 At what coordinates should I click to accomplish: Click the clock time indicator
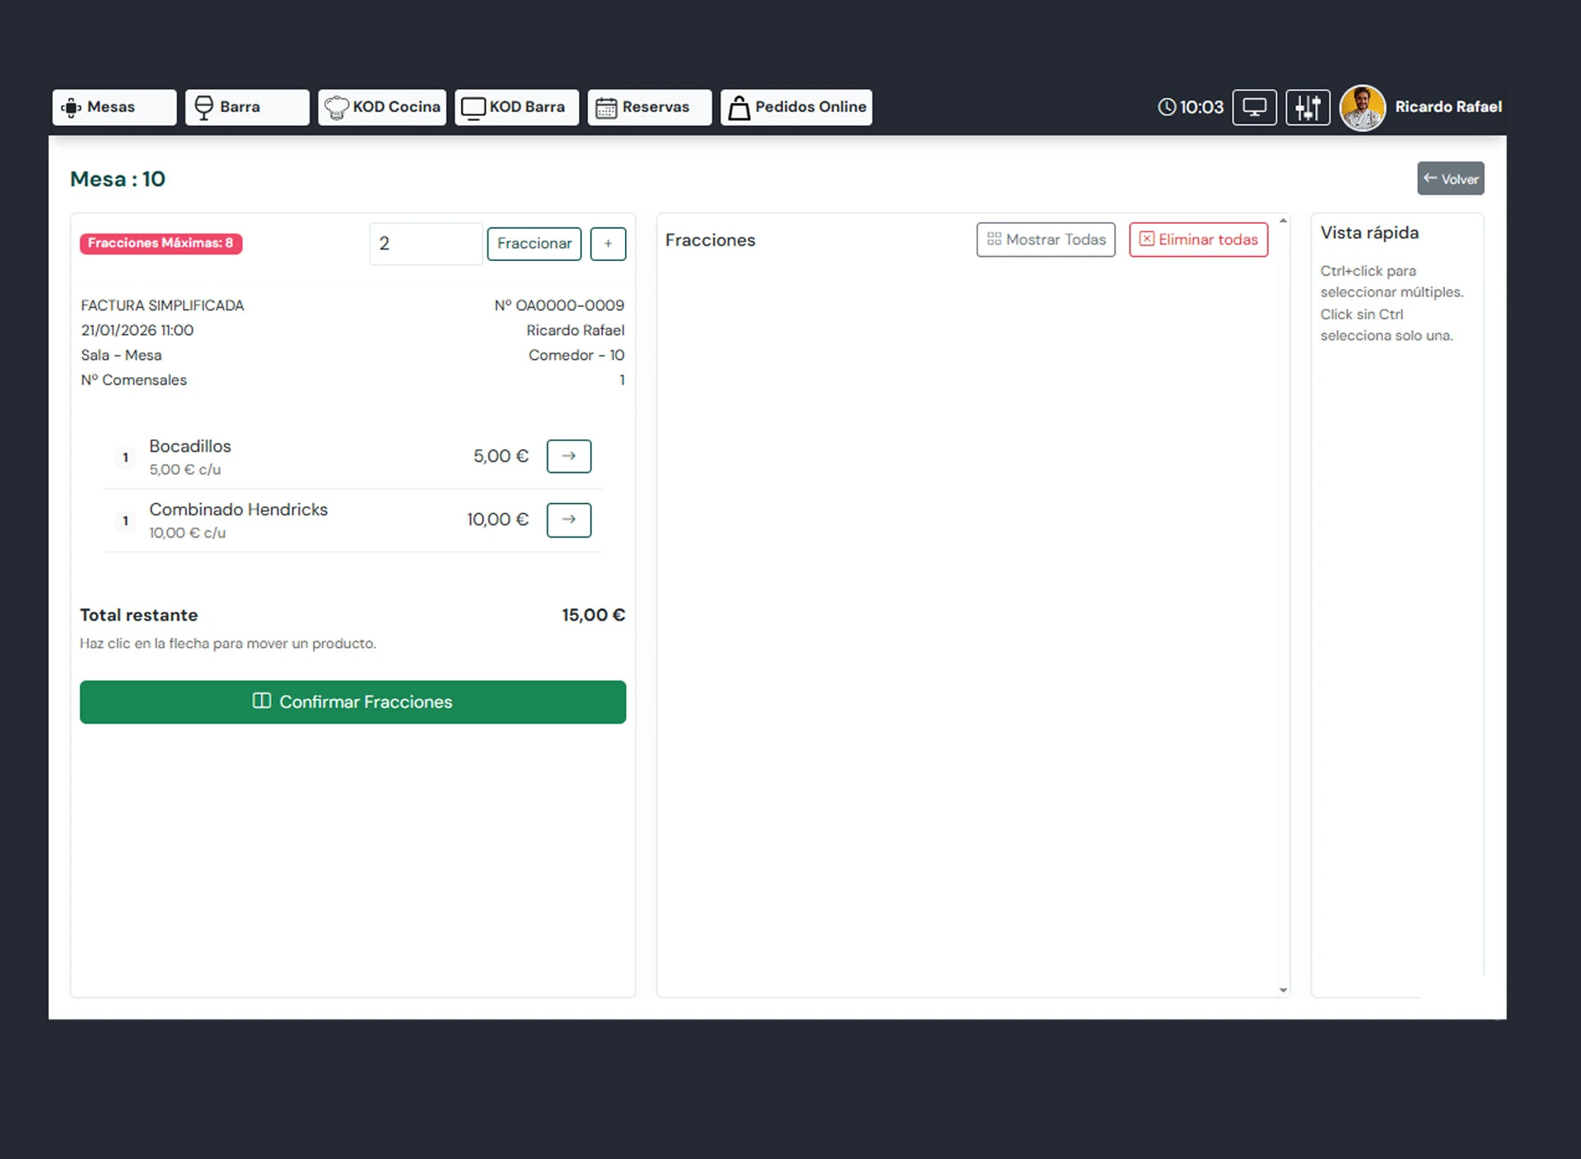(x=1191, y=107)
